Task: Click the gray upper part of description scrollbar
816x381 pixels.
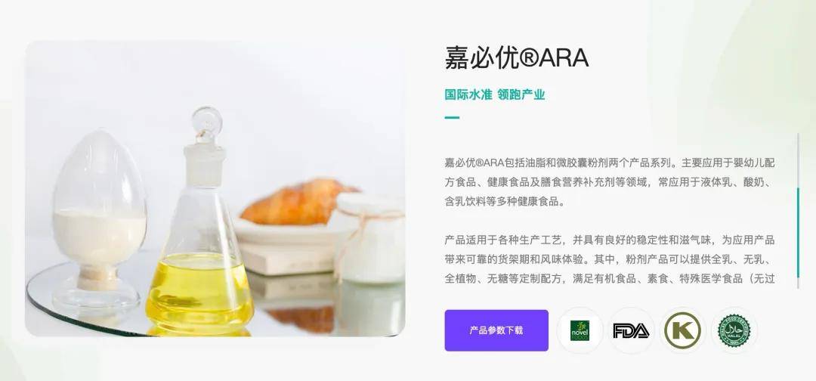Action: click(799, 160)
